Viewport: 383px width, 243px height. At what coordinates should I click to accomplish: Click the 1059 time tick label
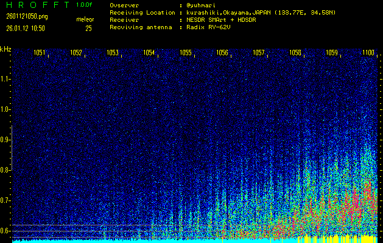point(332,53)
